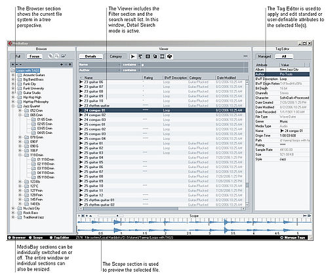Switch to the Focus browser tab
Viewport: 328px width, 277px height.
[x=34, y=56]
